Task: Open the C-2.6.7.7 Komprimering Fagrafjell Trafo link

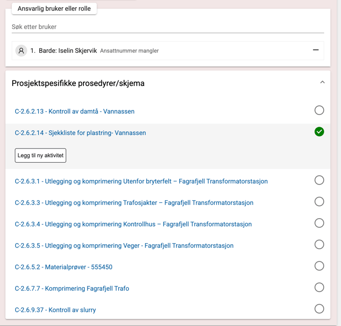Action: click(x=72, y=288)
